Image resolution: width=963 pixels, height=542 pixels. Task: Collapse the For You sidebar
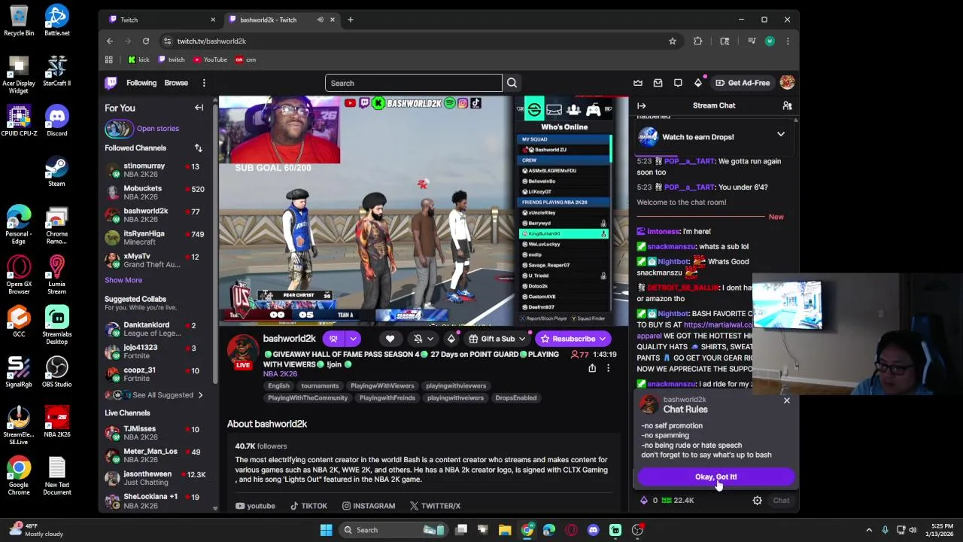tap(199, 108)
